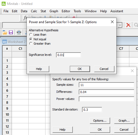Click Cancel in the Options dialog
The width and height of the screenshot is (138, 135).
point(104,69)
